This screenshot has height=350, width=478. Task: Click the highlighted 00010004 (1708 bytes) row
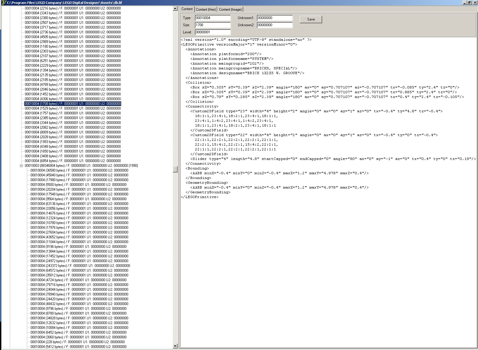pyautogui.click(x=73, y=104)
